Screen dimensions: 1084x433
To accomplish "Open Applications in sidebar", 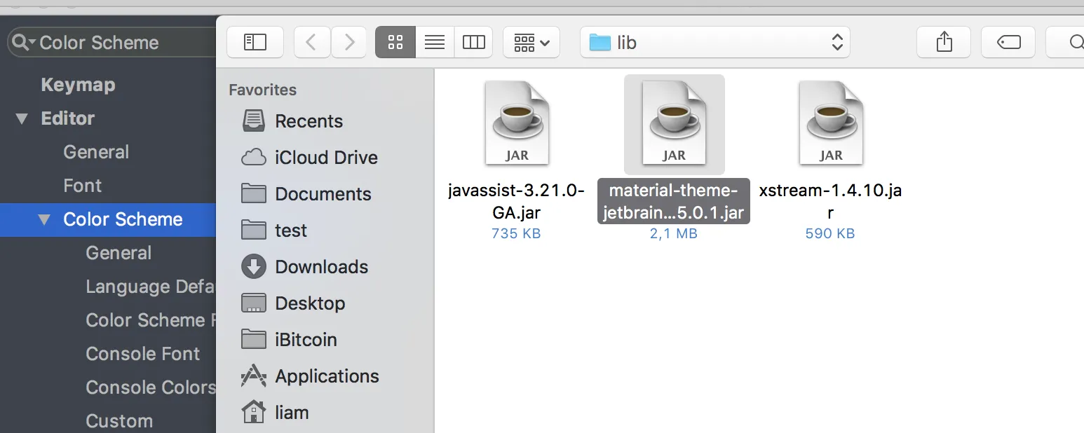I will tap(309, 376).
